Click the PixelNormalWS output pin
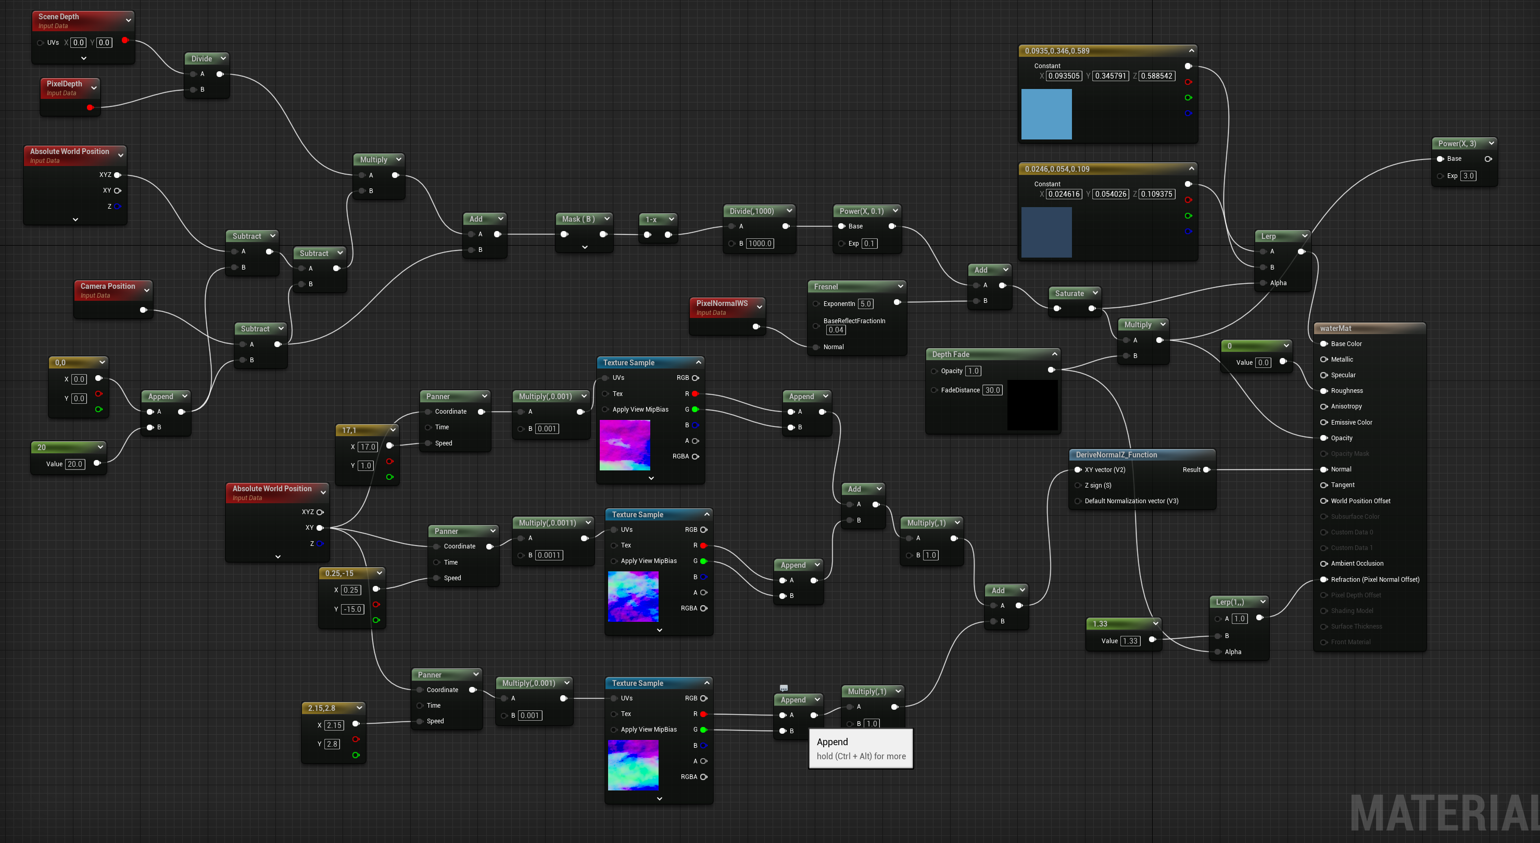 click(755, 327)
